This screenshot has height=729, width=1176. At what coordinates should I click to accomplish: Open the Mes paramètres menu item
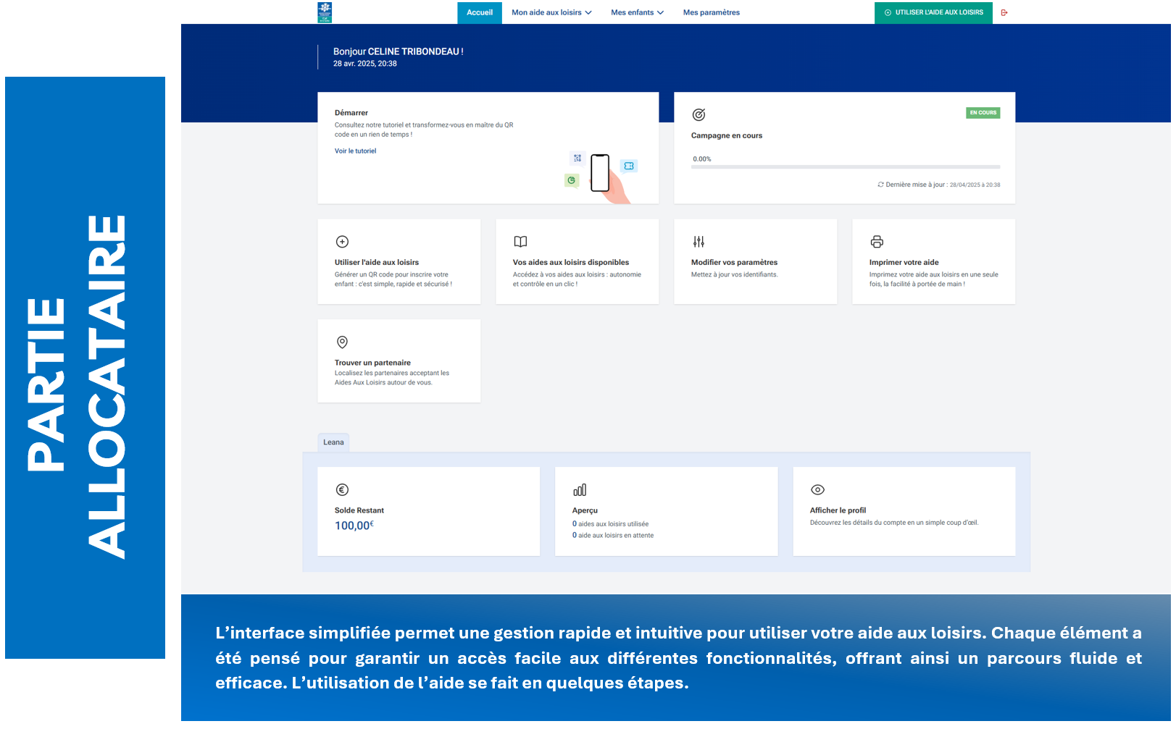(711, 12)
